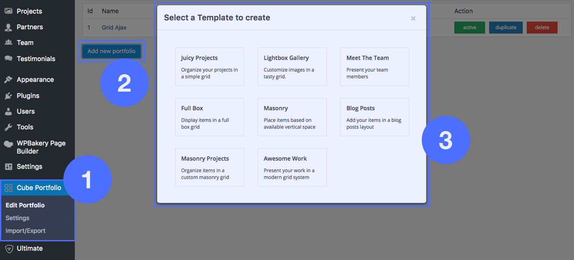The width and height of the screenshot is (574, 260).
Task: Open Cube Portfolio Settings submenu item
Action: point(17,218)
